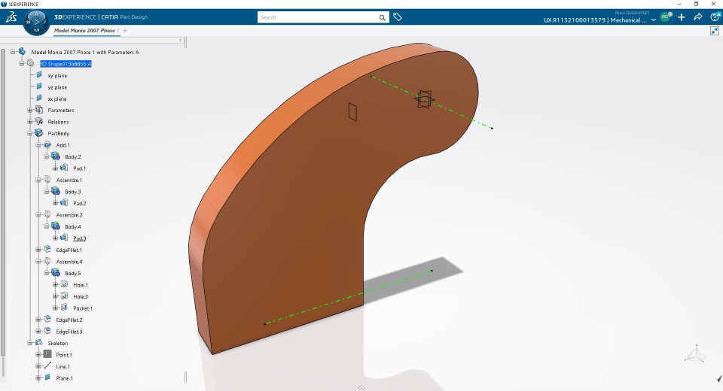Collapse the Model Mania root node

[x=13, y=52]
